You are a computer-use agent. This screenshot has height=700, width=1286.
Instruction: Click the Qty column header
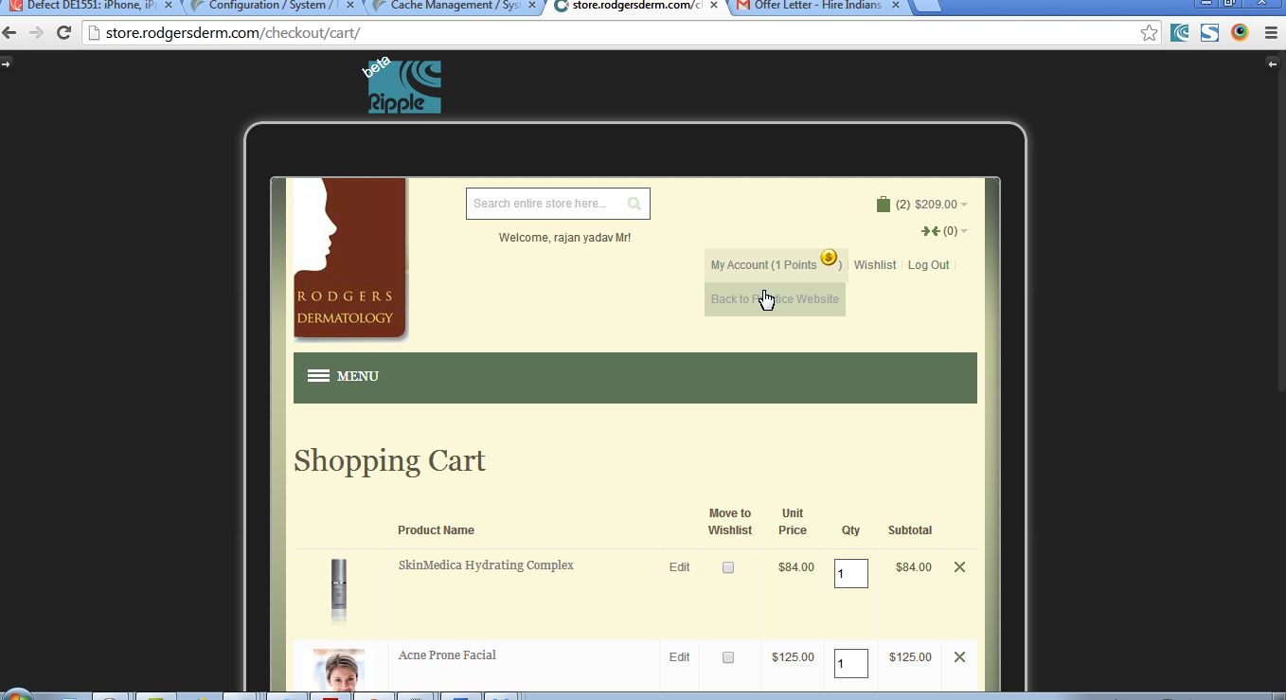(850, 530)
